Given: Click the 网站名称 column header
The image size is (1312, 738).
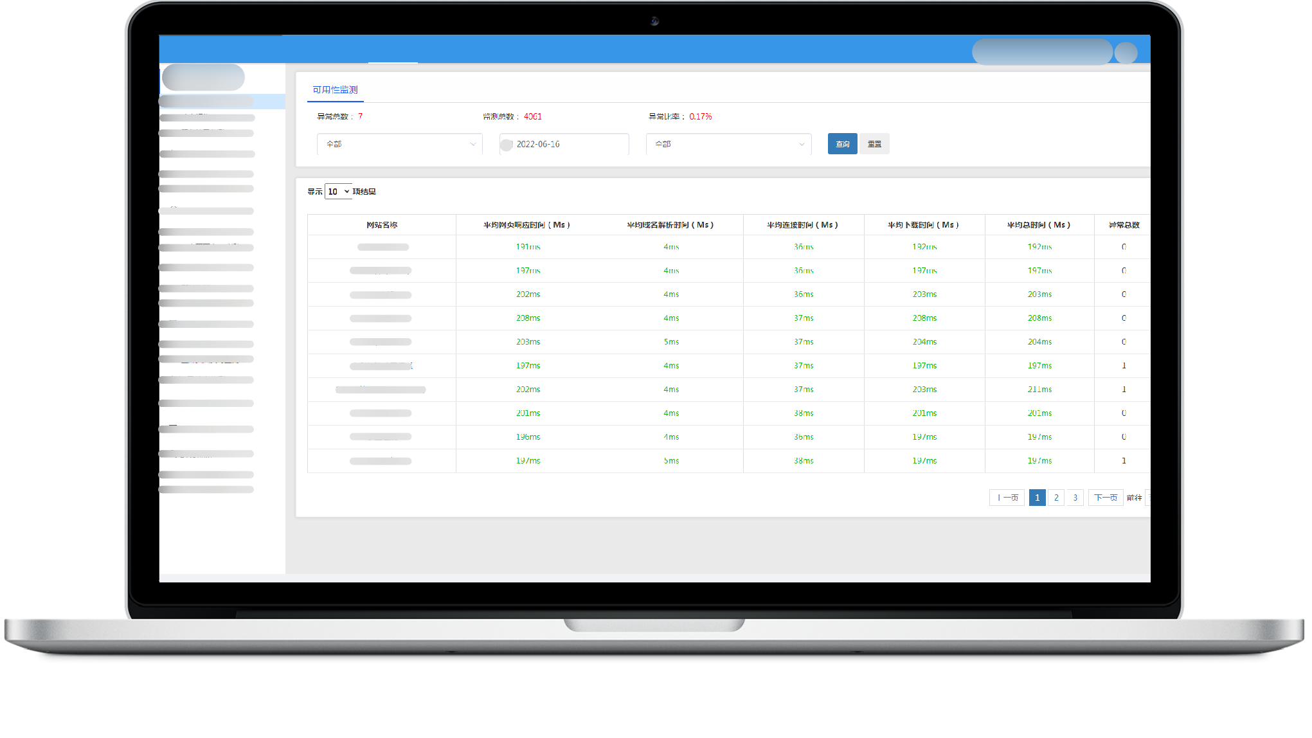Looking at the screenshot, I should click(382, 225).
